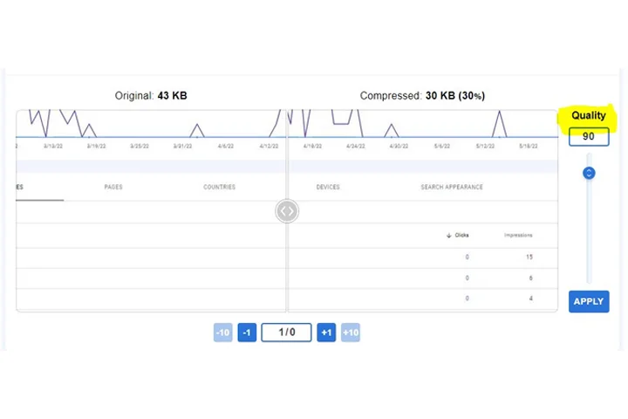This screenshot has width=628, height=419.
Task: Select the table row with 15 impressions
Action: 419,258
